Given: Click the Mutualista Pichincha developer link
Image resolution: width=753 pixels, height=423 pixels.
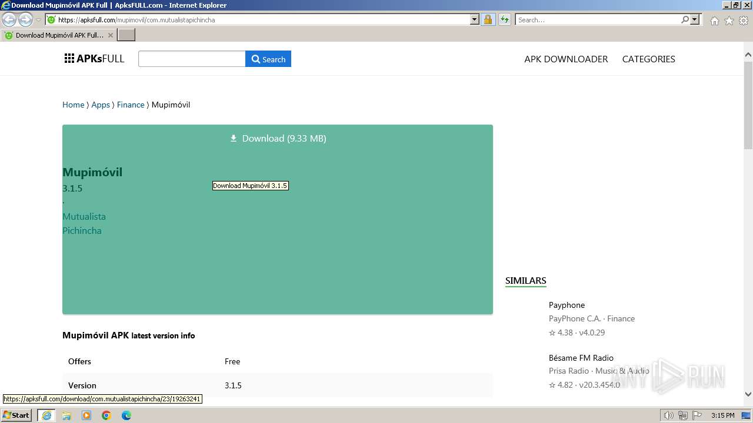Looking at the screenshot, I should coord(84,223).
